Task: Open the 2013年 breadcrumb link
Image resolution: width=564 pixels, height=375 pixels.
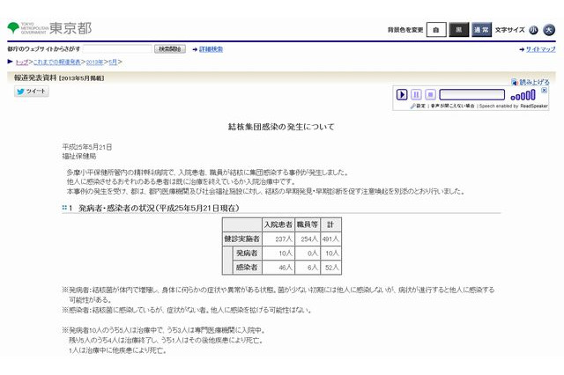Action: (94, 62)
